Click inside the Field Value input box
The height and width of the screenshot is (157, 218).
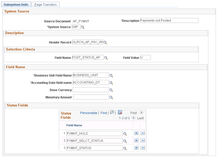(x=145, y=57)
